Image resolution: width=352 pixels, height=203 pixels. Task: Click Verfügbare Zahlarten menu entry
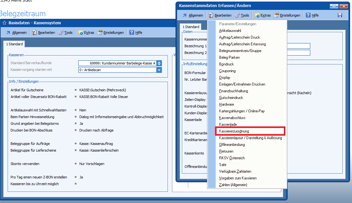(x=235, y=171)
